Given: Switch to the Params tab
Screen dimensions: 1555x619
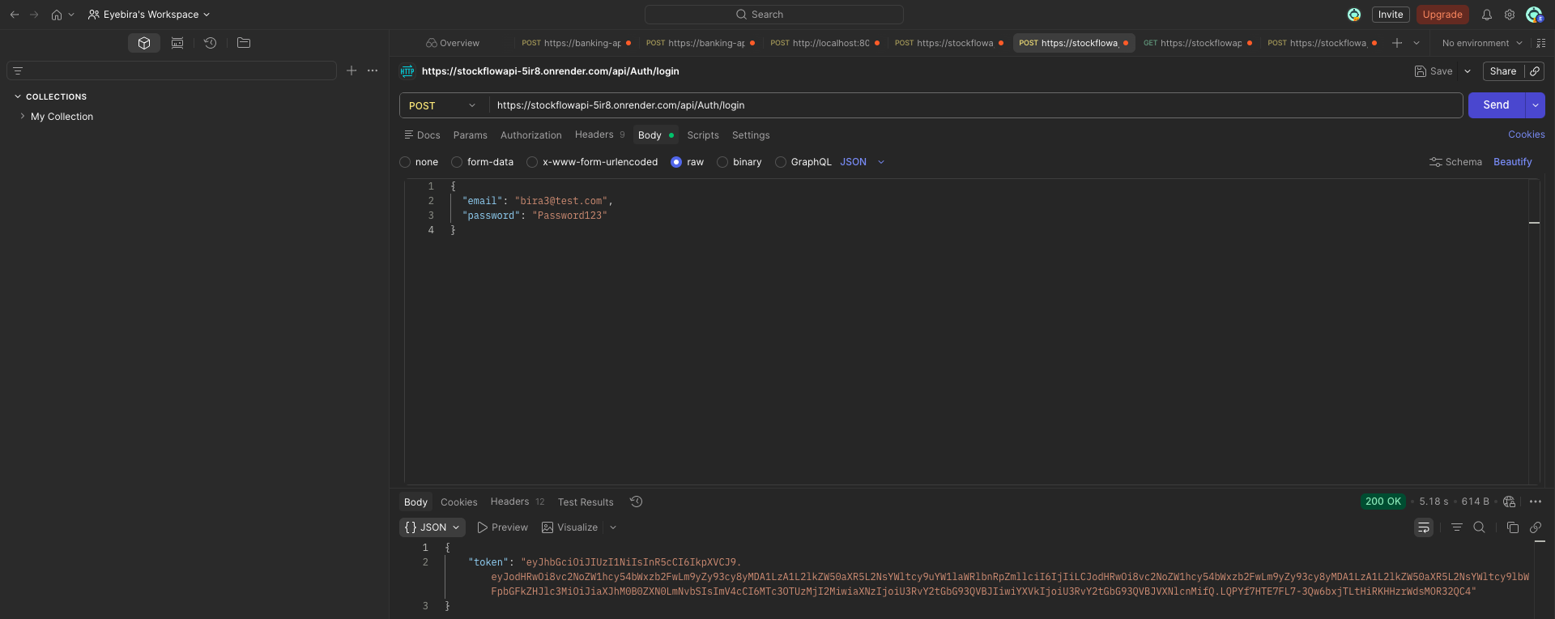Looking at the screenshot, I should pyautogui.click(x=471, y=135).
